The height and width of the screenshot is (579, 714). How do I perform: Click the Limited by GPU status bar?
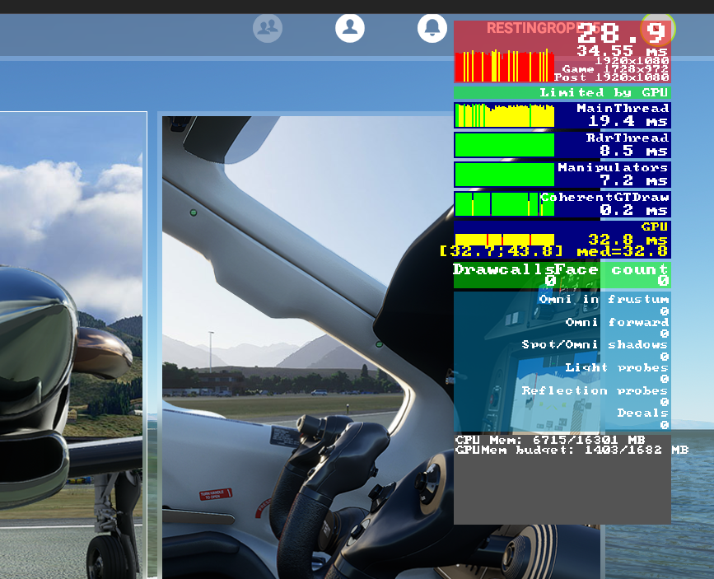(562, 92)
